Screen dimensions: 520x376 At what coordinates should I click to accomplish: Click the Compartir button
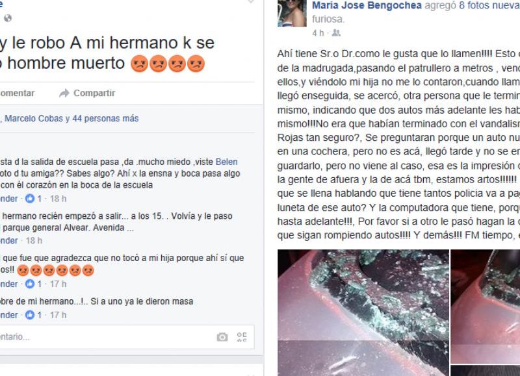point(87,93)
